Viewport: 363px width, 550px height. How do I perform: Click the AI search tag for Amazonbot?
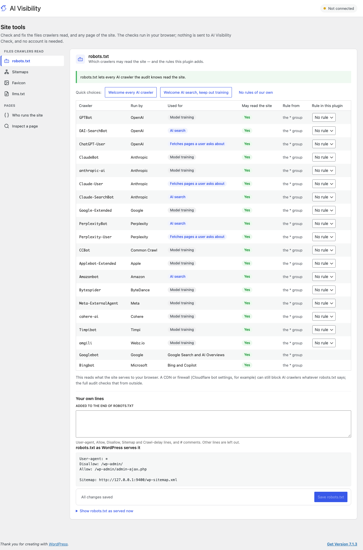point(177,277)
